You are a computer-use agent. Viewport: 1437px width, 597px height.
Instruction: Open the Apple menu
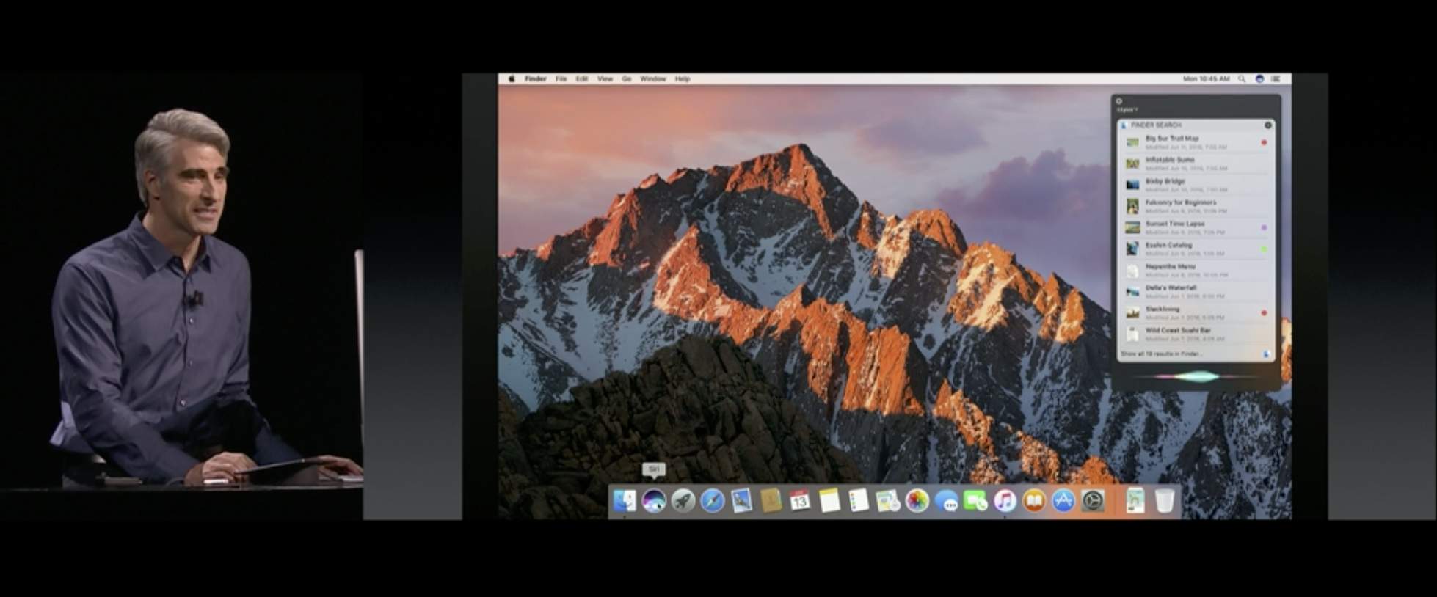point(512,79)
